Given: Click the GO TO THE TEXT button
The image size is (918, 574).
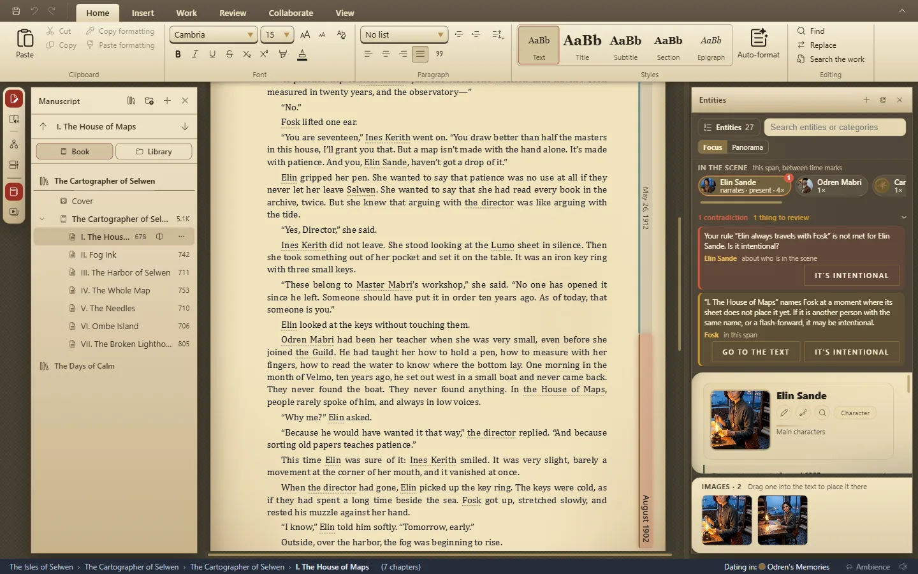Looking at the screenshot, I should (755, 352).
